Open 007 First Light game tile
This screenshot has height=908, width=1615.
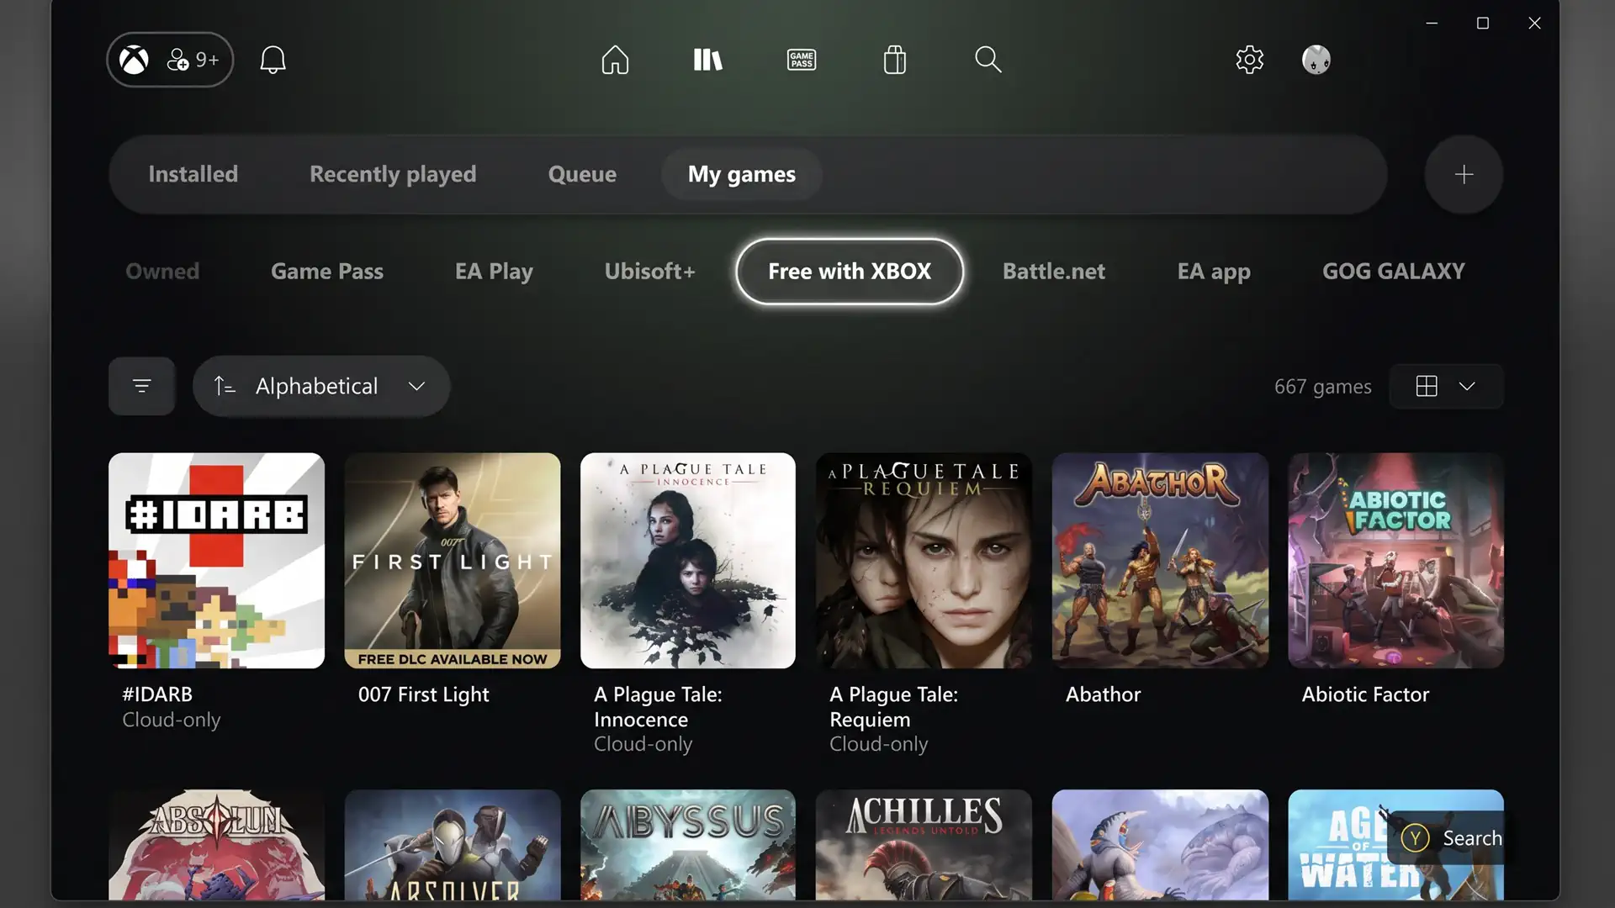453,561
